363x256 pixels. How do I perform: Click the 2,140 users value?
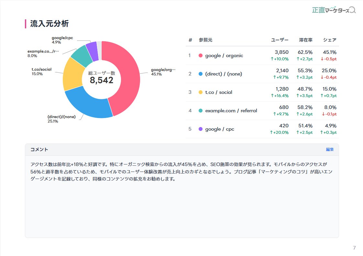282,71
